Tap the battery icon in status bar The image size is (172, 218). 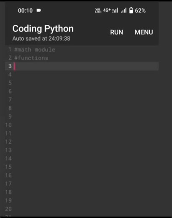(131, 10)
